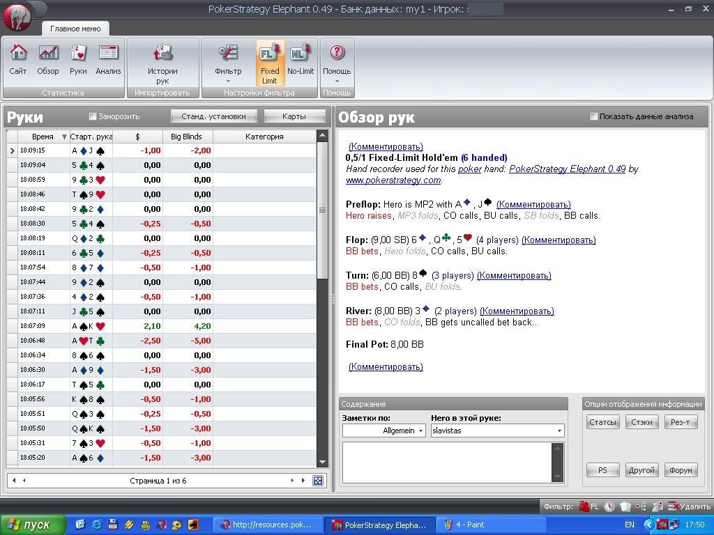Click Show Desktop quick launch icon
The image size is (714, 535).
point(81,525)
